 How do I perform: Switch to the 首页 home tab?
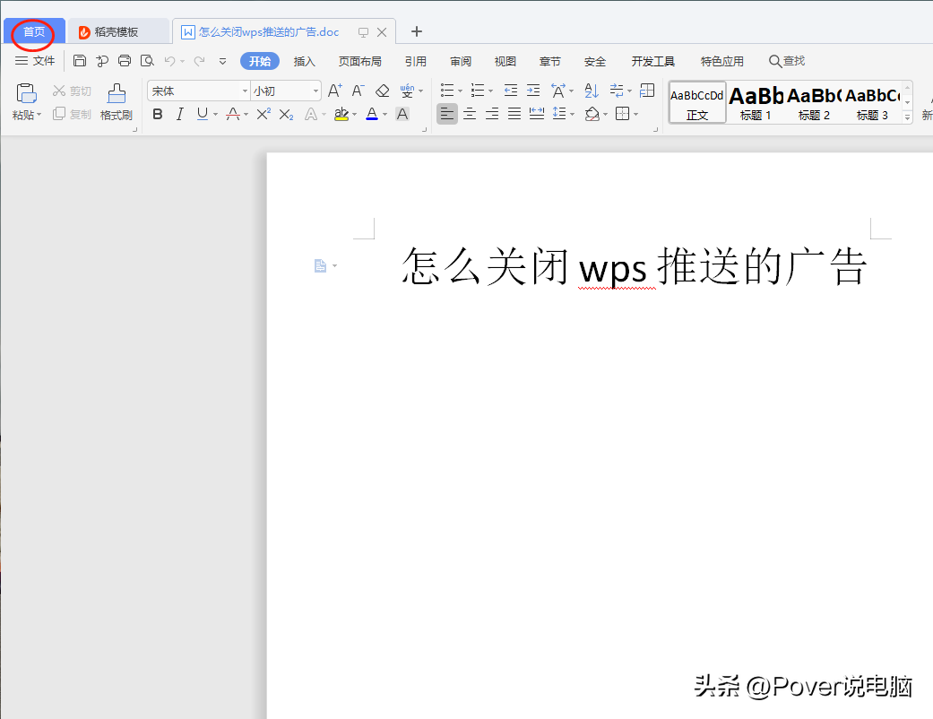coord(34,31)
